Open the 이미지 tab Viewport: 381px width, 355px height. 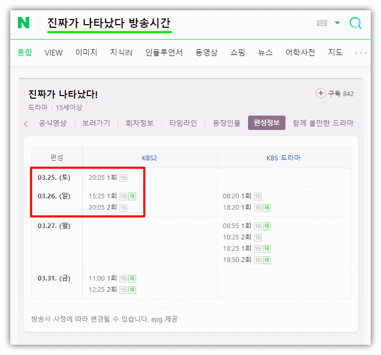point(86,52)
